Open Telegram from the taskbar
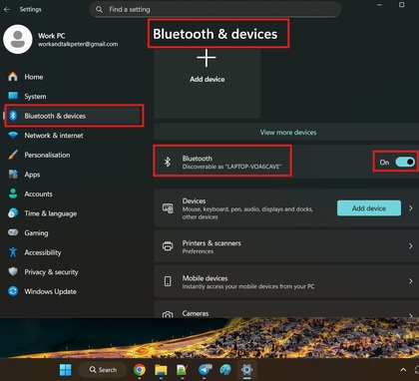The width and height of the screenshot is (419, 381). click(205, 369)
